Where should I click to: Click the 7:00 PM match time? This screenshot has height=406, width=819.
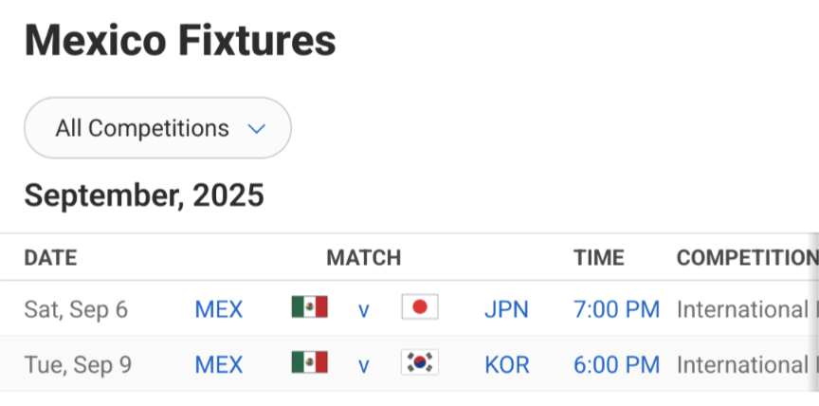pos(616,309)
